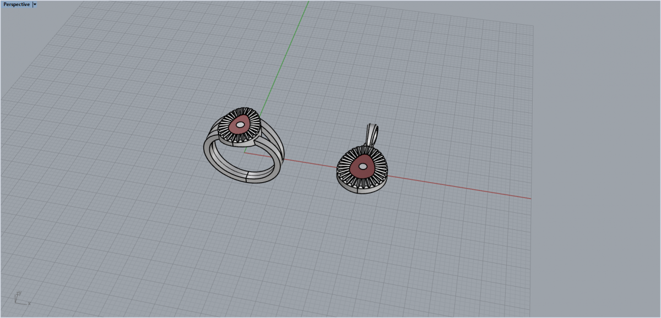Select the red stone on the ring
The height and width of the screenshot is (318, 661).
coord(240,125)
